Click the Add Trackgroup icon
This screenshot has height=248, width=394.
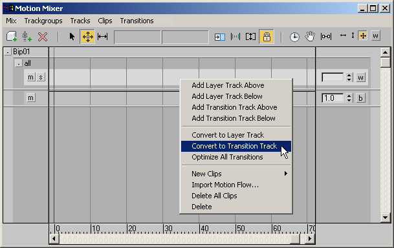pyautogui.click(x=12, y=37)
